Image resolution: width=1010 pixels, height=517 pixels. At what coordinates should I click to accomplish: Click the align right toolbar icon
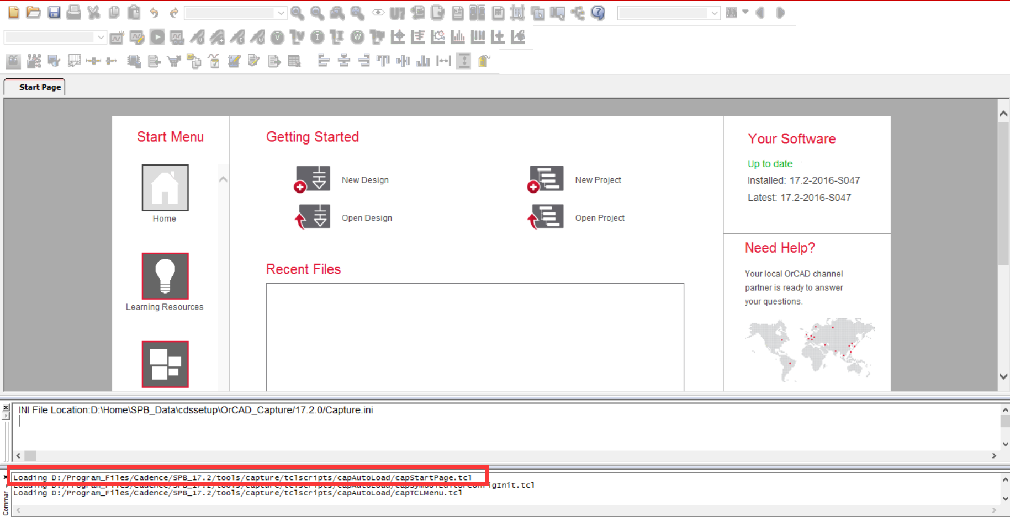click(x=364, y=61)
